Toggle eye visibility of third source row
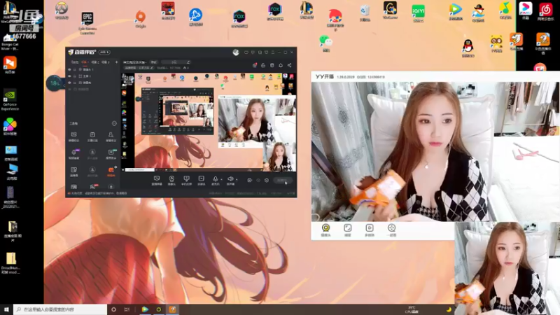This screenshot has height=315, width=560. tap(69, 83)
